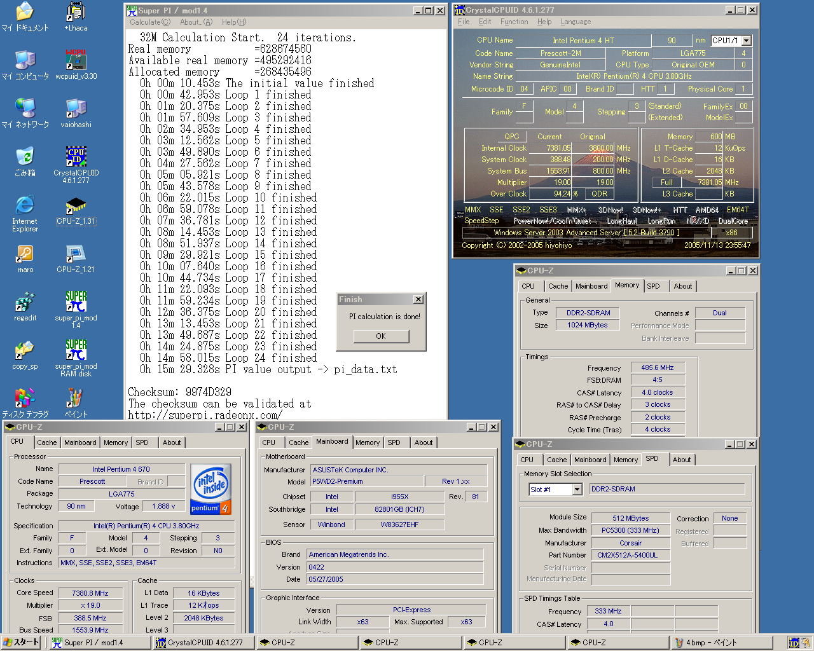Screen dimensions: 814x651
Task: Switch to CrystalCPUID 4.6.1.277 taskbar button
Action: (203, 643)
